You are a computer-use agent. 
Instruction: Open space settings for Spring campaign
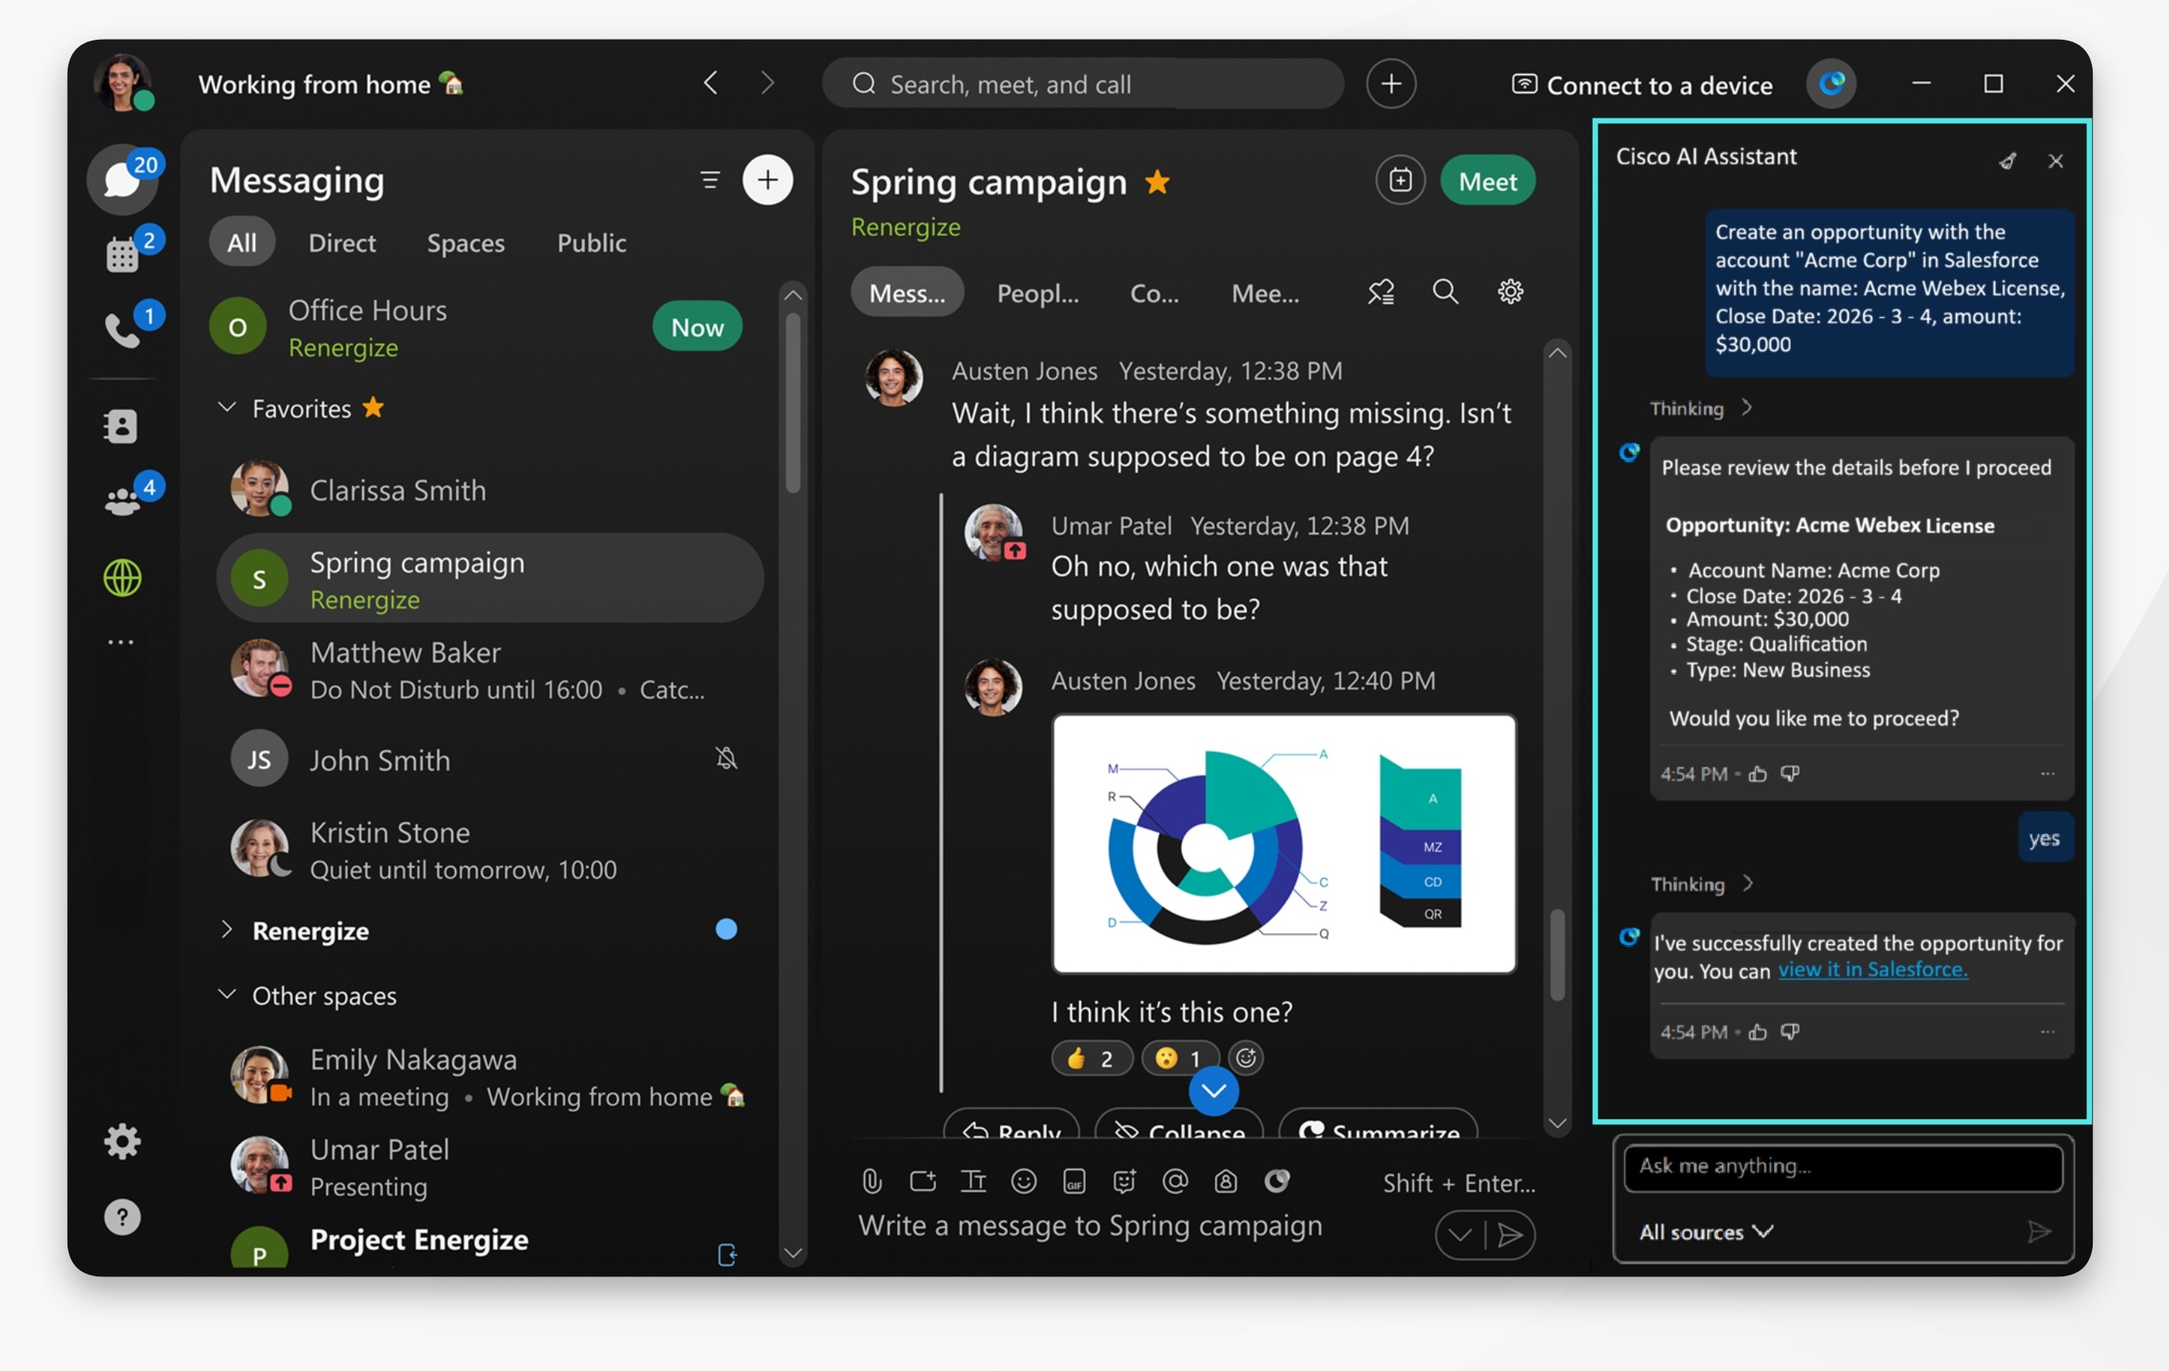1509,291
